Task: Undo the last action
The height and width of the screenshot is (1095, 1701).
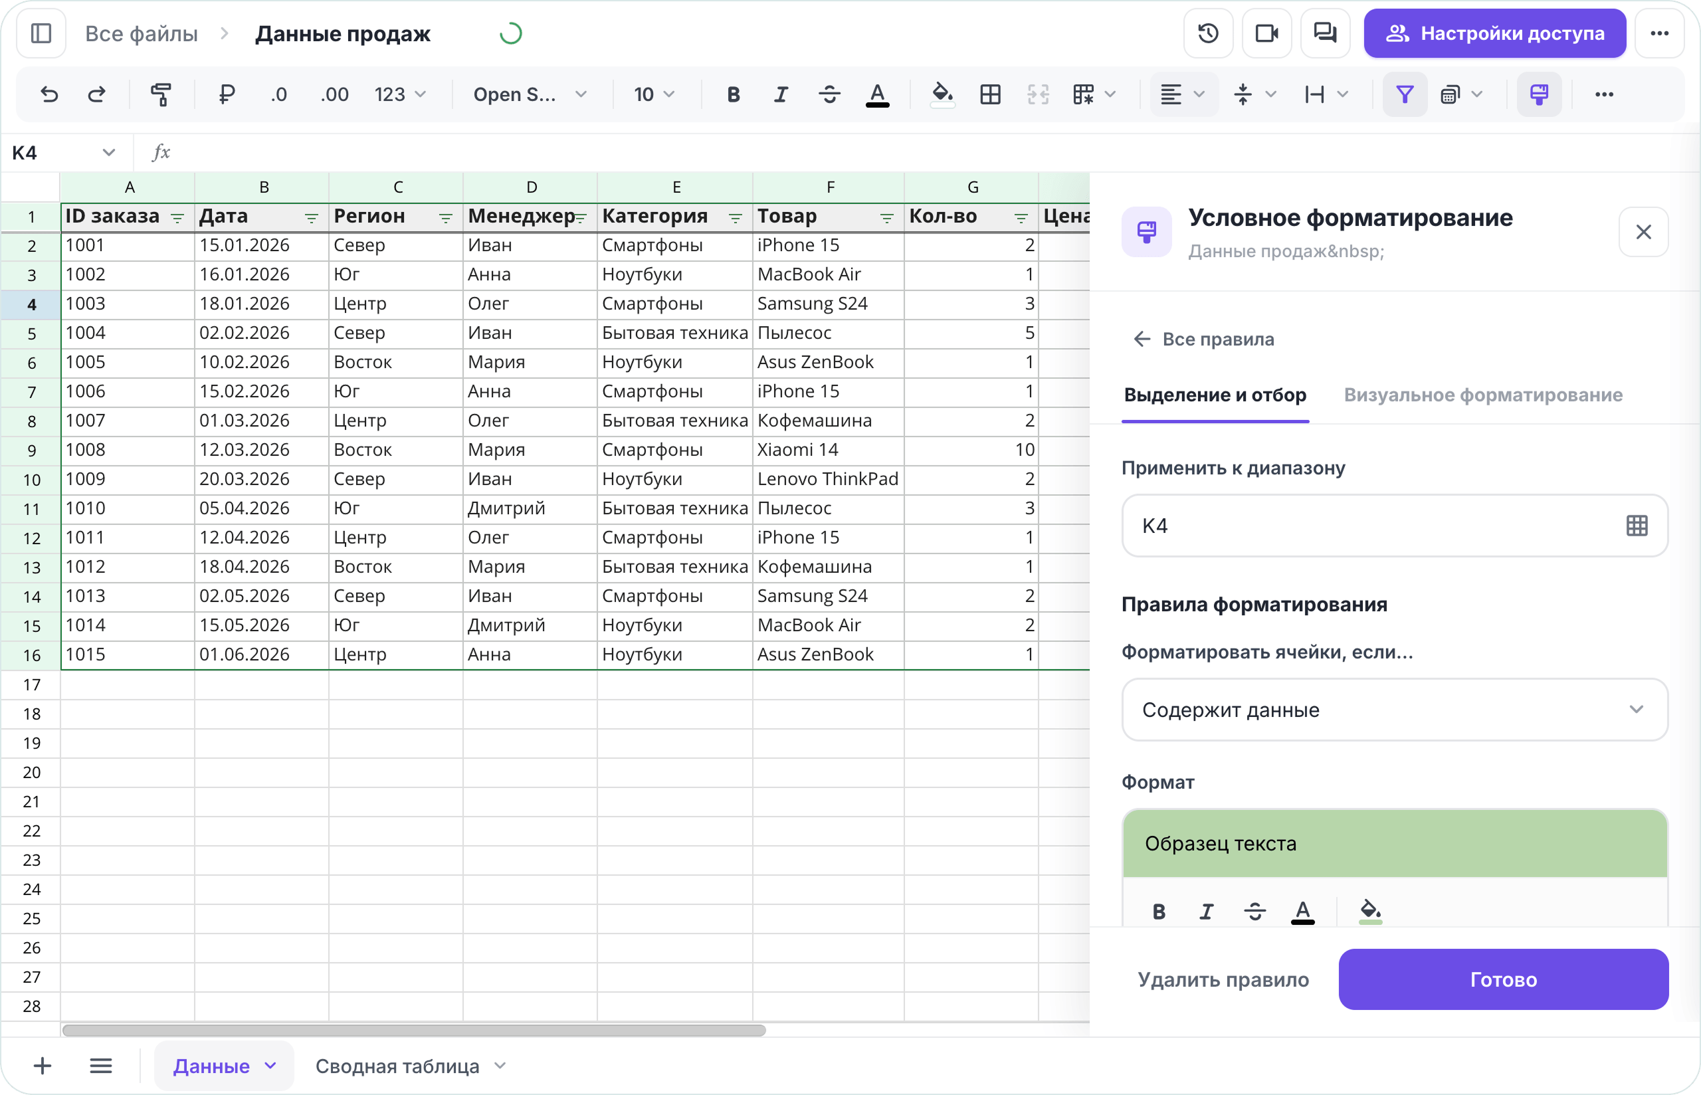Action: (49, 94)
